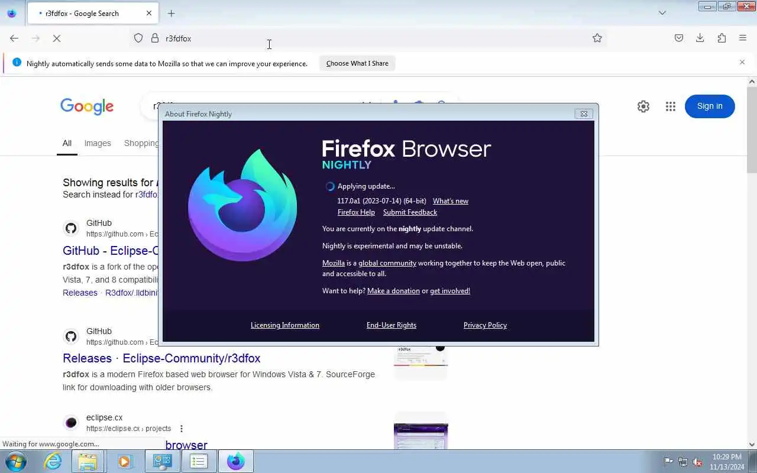Open a new tab with plus button
Viewport: 757px width, 473px height.
172,13
